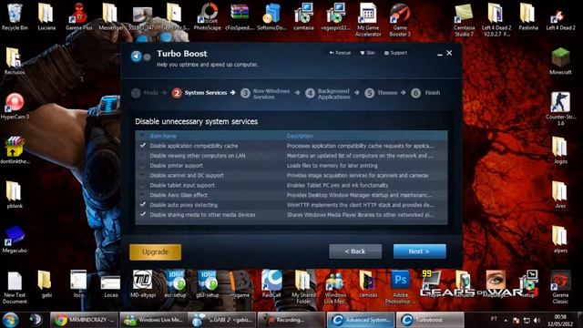Switch to Recording taskbar item
Viewport: 583px width, 328px height.
(x=291, y=320)
